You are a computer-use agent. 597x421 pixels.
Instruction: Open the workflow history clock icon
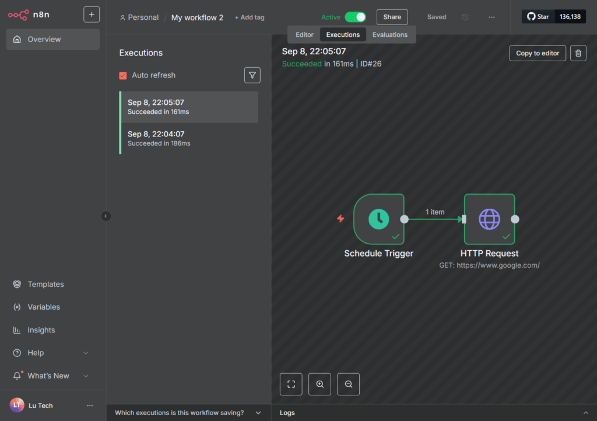click(x=465, y=17)
